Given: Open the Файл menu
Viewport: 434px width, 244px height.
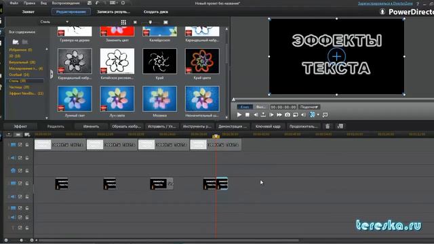Looking at the screenshot, I should 14,3.
